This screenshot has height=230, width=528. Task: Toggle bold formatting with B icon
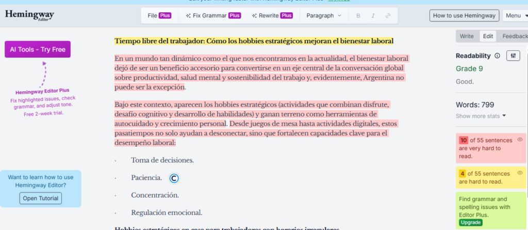pos(358,16)
